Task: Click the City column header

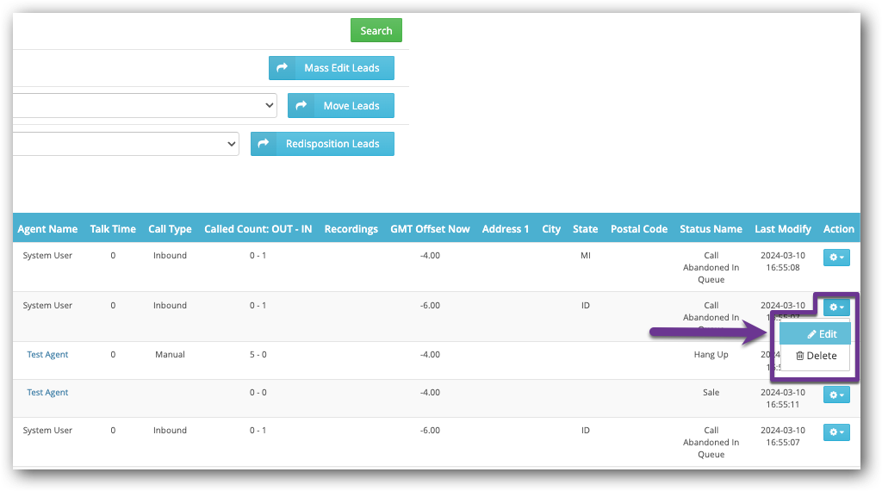Action: [551, 229]
